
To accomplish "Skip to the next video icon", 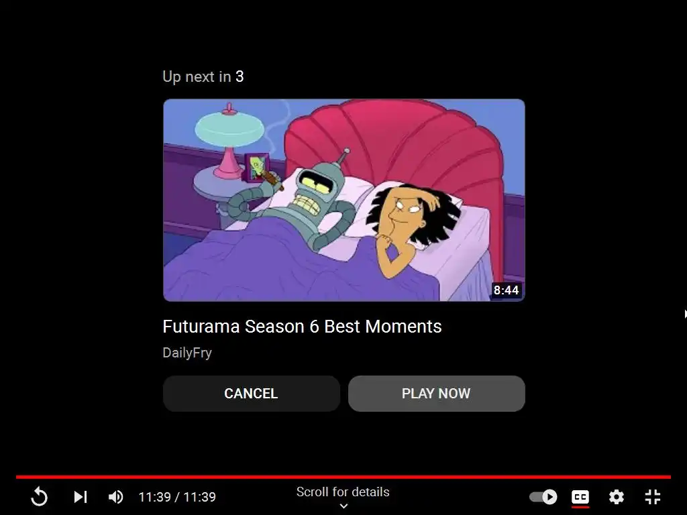I will click(x=81, y=497).
